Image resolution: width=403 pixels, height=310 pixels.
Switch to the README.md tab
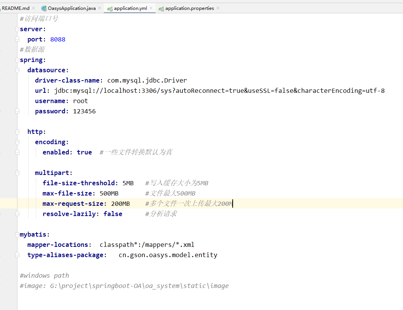pyautogui.click(x=16, y=8)
